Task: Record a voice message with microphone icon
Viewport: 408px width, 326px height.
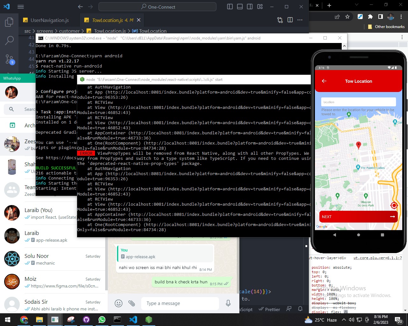Action: (228, 303)
